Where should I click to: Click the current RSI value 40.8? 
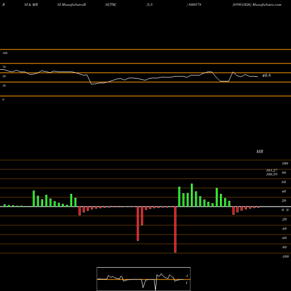tap(266, 76)
